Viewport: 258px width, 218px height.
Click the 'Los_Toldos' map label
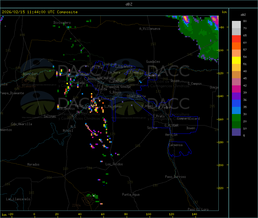114,164
